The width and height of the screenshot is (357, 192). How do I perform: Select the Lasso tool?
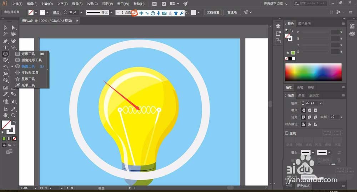14,34
